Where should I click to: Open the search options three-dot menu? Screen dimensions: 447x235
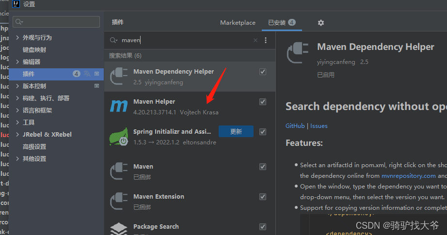coord(266,40)
